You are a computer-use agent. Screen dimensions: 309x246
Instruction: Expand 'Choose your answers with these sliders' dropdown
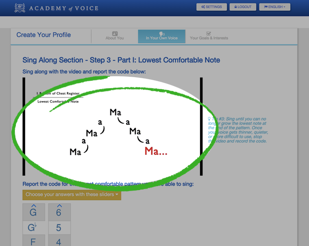72,195
